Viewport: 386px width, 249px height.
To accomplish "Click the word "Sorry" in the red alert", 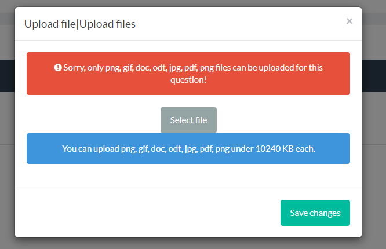I will tap(75, 68).
